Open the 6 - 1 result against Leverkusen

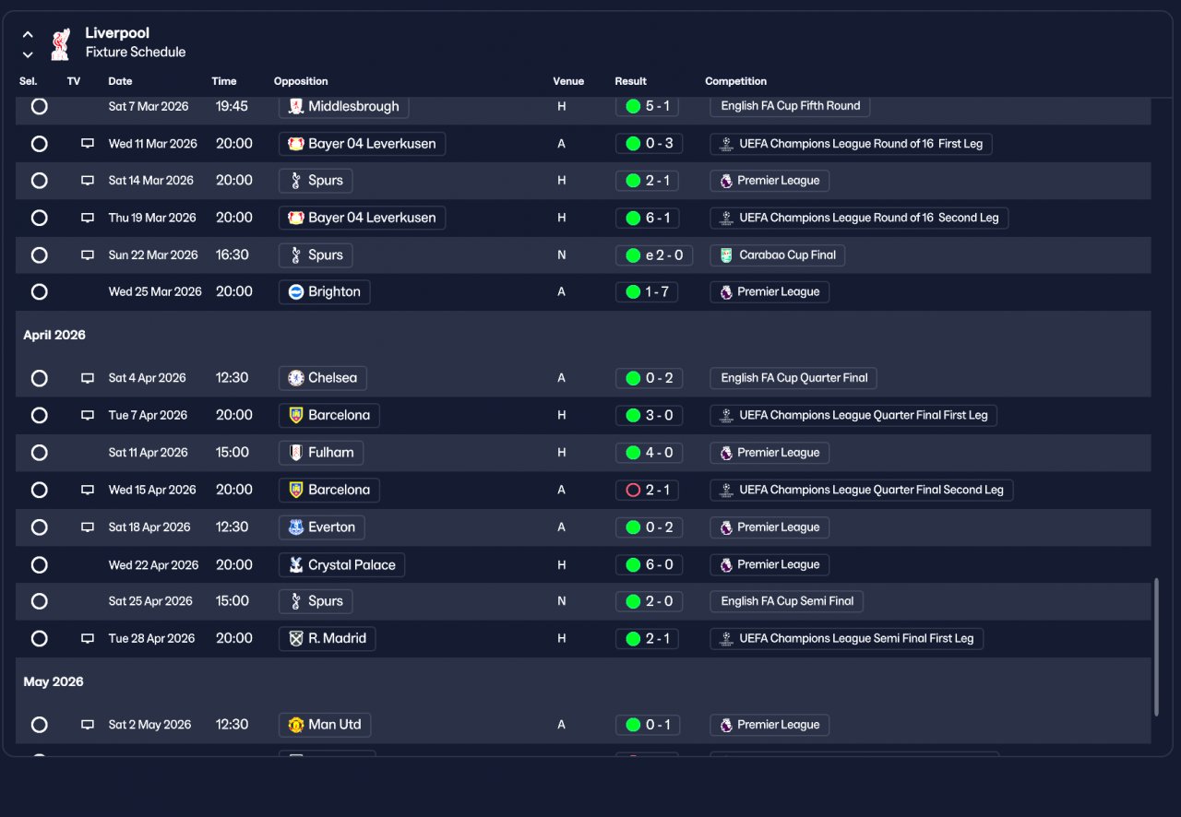coord(648,219)
